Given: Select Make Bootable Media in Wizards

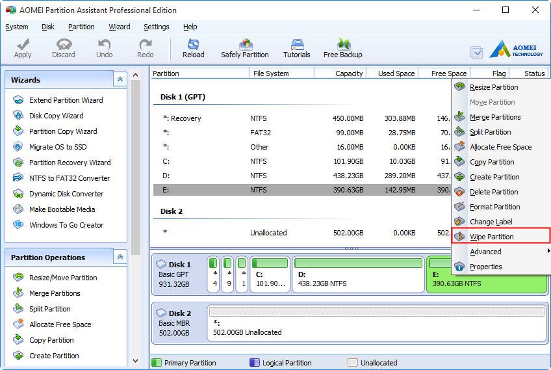Looking at the screenshot, I should pyautogui.click(x=62, y=209).
